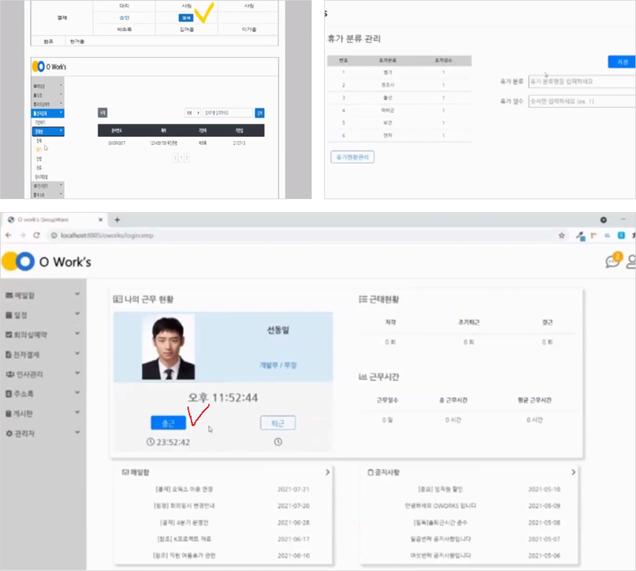The image size is (636, 571).
Task: Expand the 일정 sidebar chevron
Action: 77,313
